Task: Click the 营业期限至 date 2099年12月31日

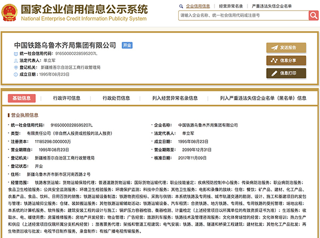Action: click(197, 150)
